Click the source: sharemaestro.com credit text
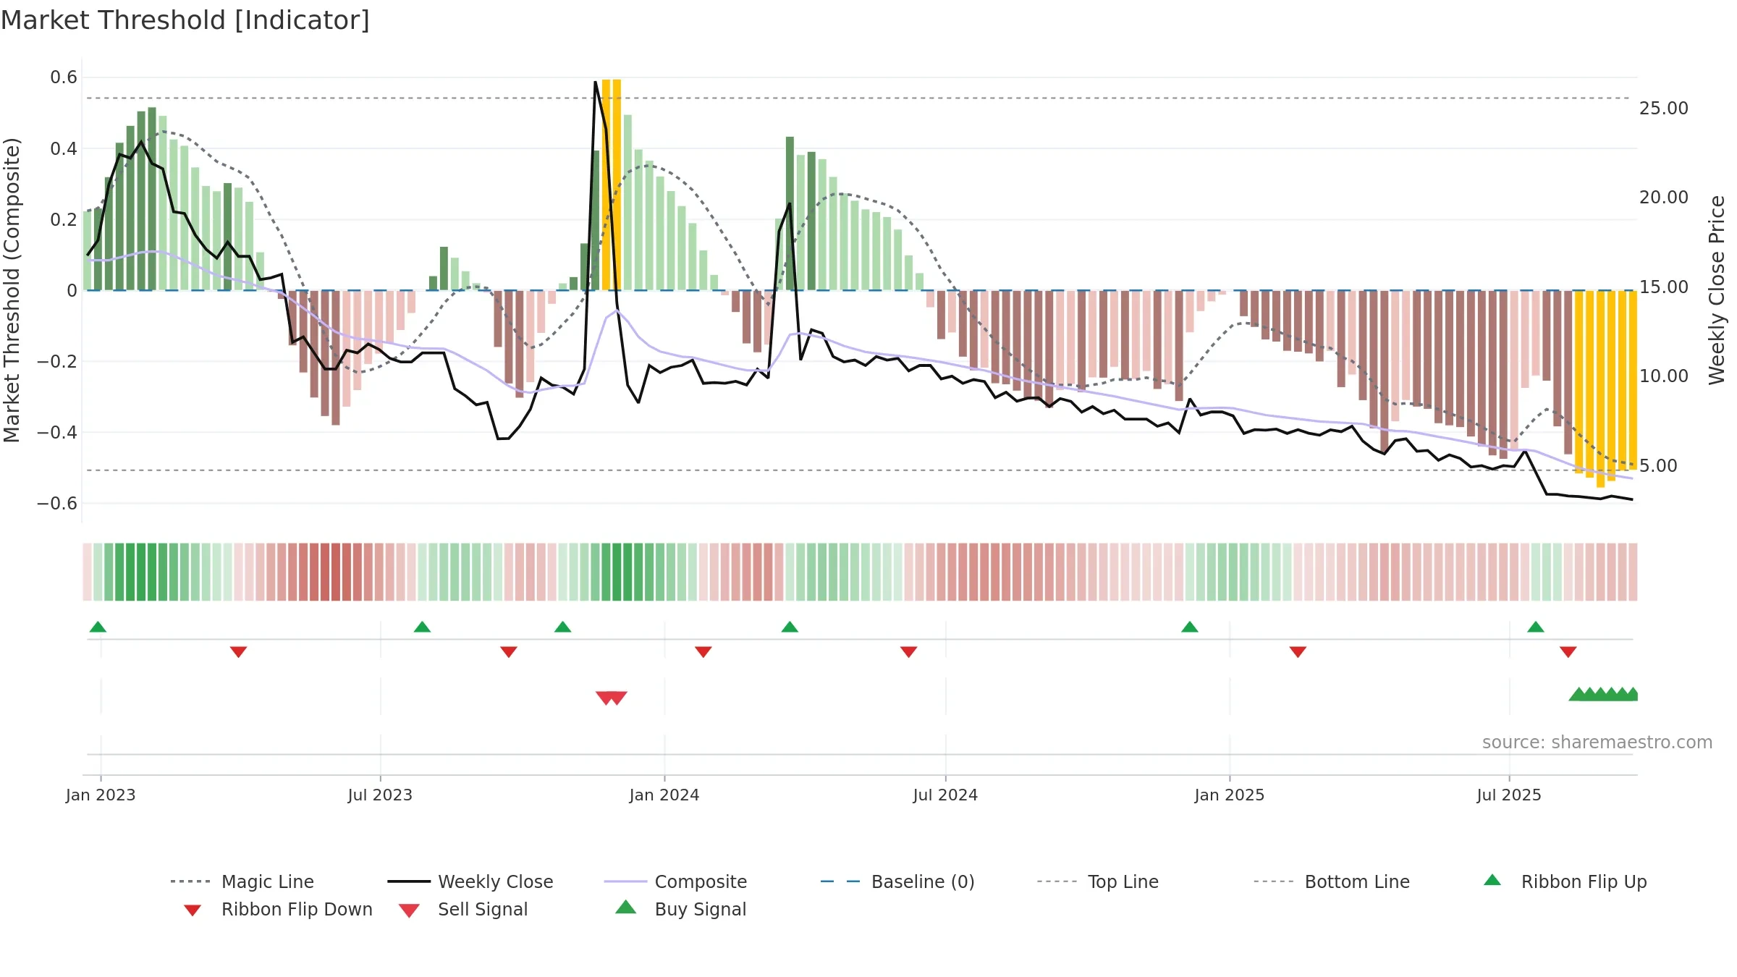 point(1597,743)
